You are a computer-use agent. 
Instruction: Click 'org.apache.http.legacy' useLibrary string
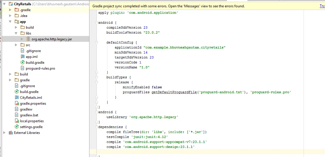pos(154,117)
